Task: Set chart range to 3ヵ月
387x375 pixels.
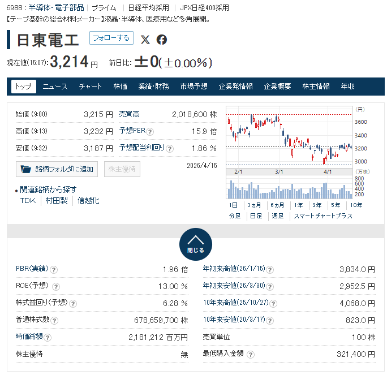Action: tap(254, 205)
